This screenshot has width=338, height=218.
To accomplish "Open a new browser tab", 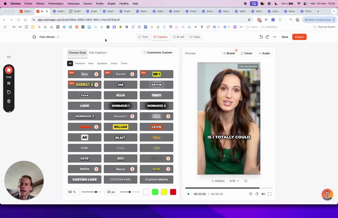I will click(x=318, y=11).
